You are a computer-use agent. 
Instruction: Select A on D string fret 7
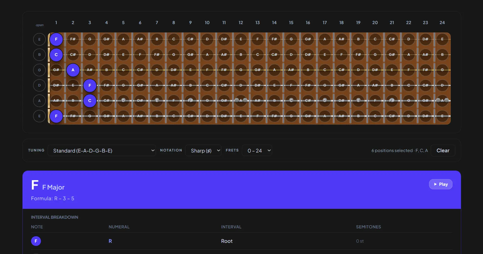[x=157, y=85]
